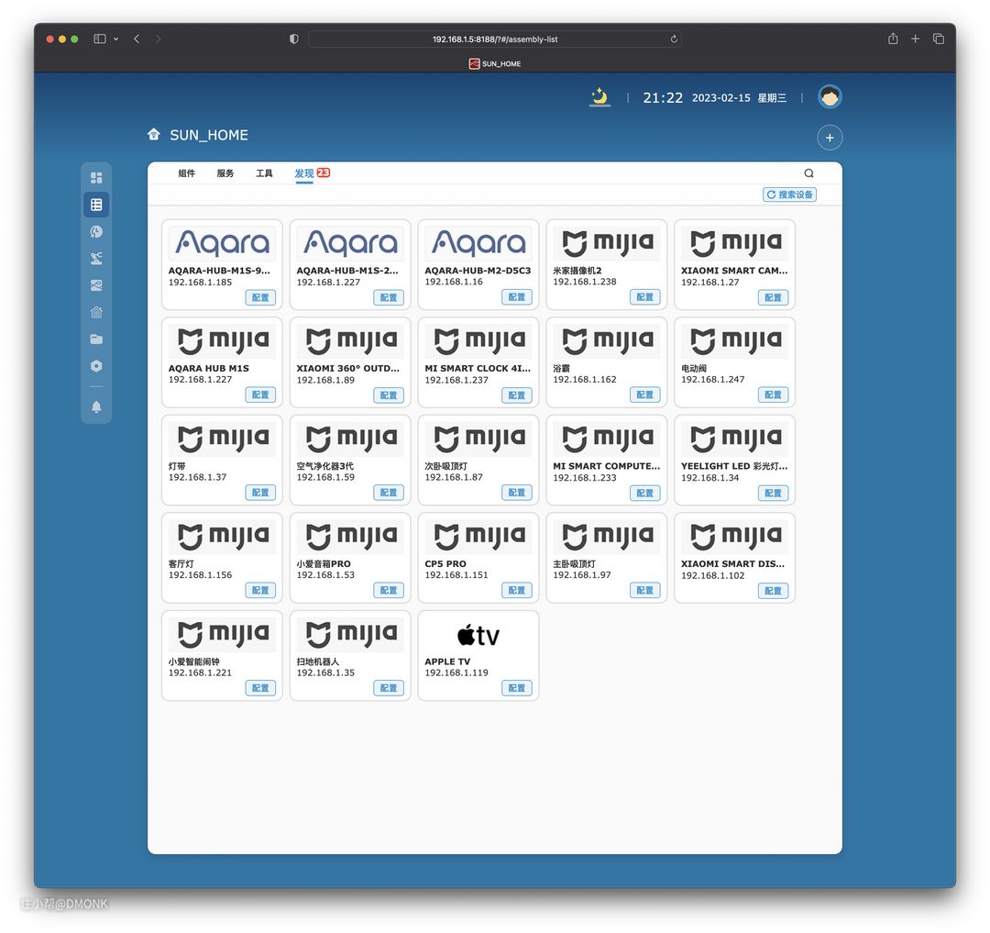Switch to the 服务 tab
This screenshot has width=990, height=933.
coord(225,173)
